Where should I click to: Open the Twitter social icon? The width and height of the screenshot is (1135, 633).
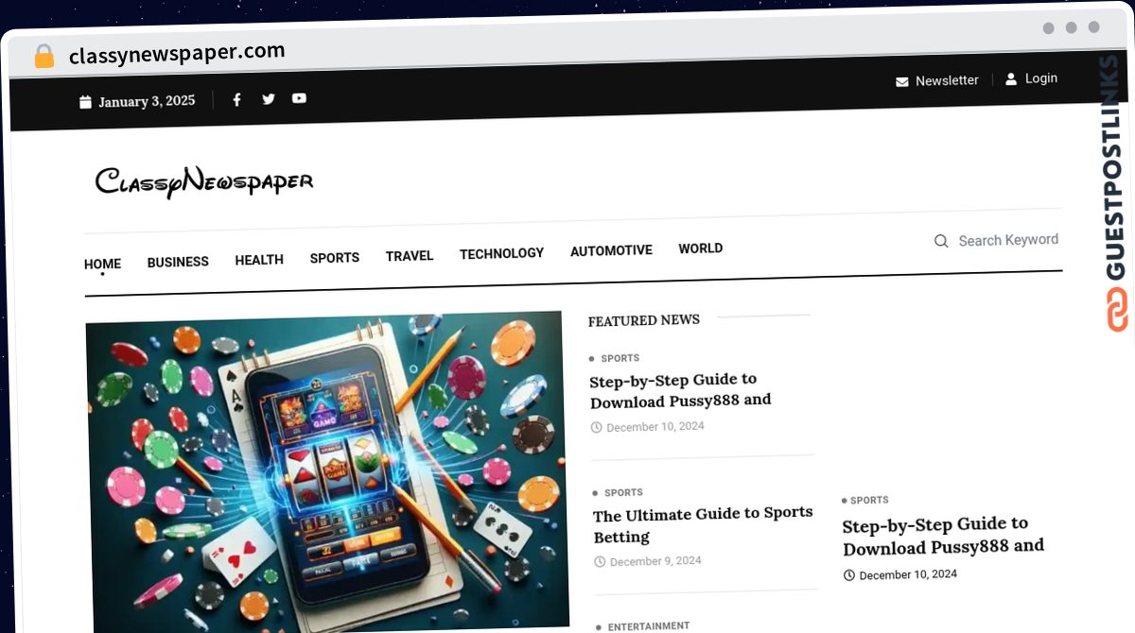[268, 98]
